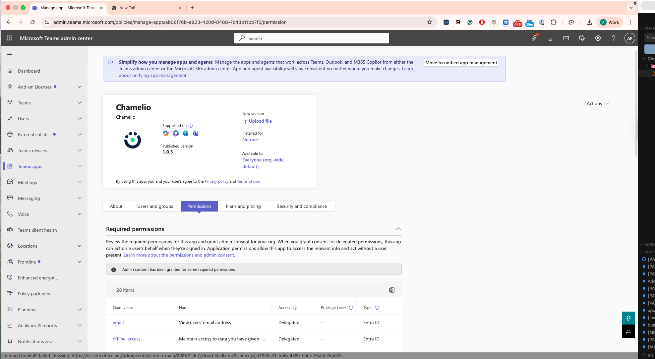Screen dimensions: 655x359
Task: Open a new browser tab with plus button
Action: [x=192, y=8]
